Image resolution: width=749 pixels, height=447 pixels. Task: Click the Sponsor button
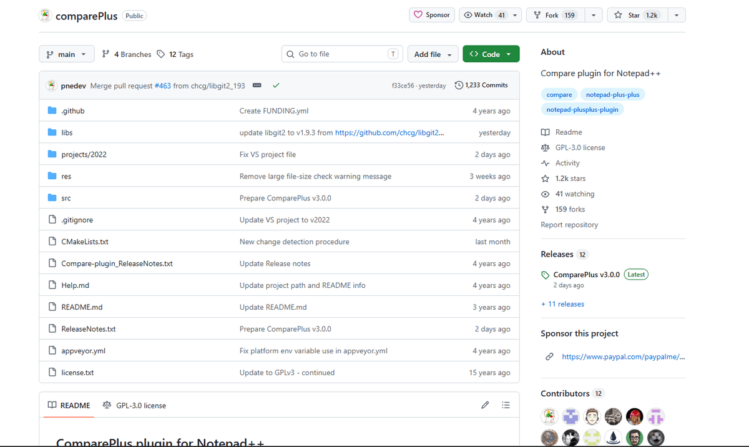(x=432, y=15)
